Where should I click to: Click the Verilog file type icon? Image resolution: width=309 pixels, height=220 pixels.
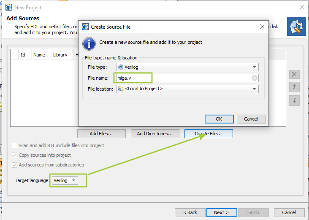[121, 67]
